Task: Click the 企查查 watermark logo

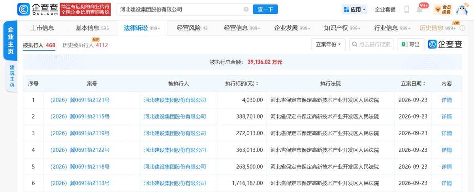Action: (445, 44)
